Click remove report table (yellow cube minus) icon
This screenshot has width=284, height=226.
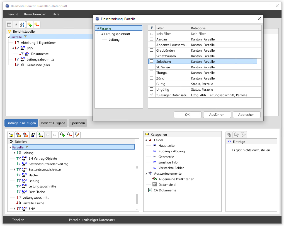point(37,25)
